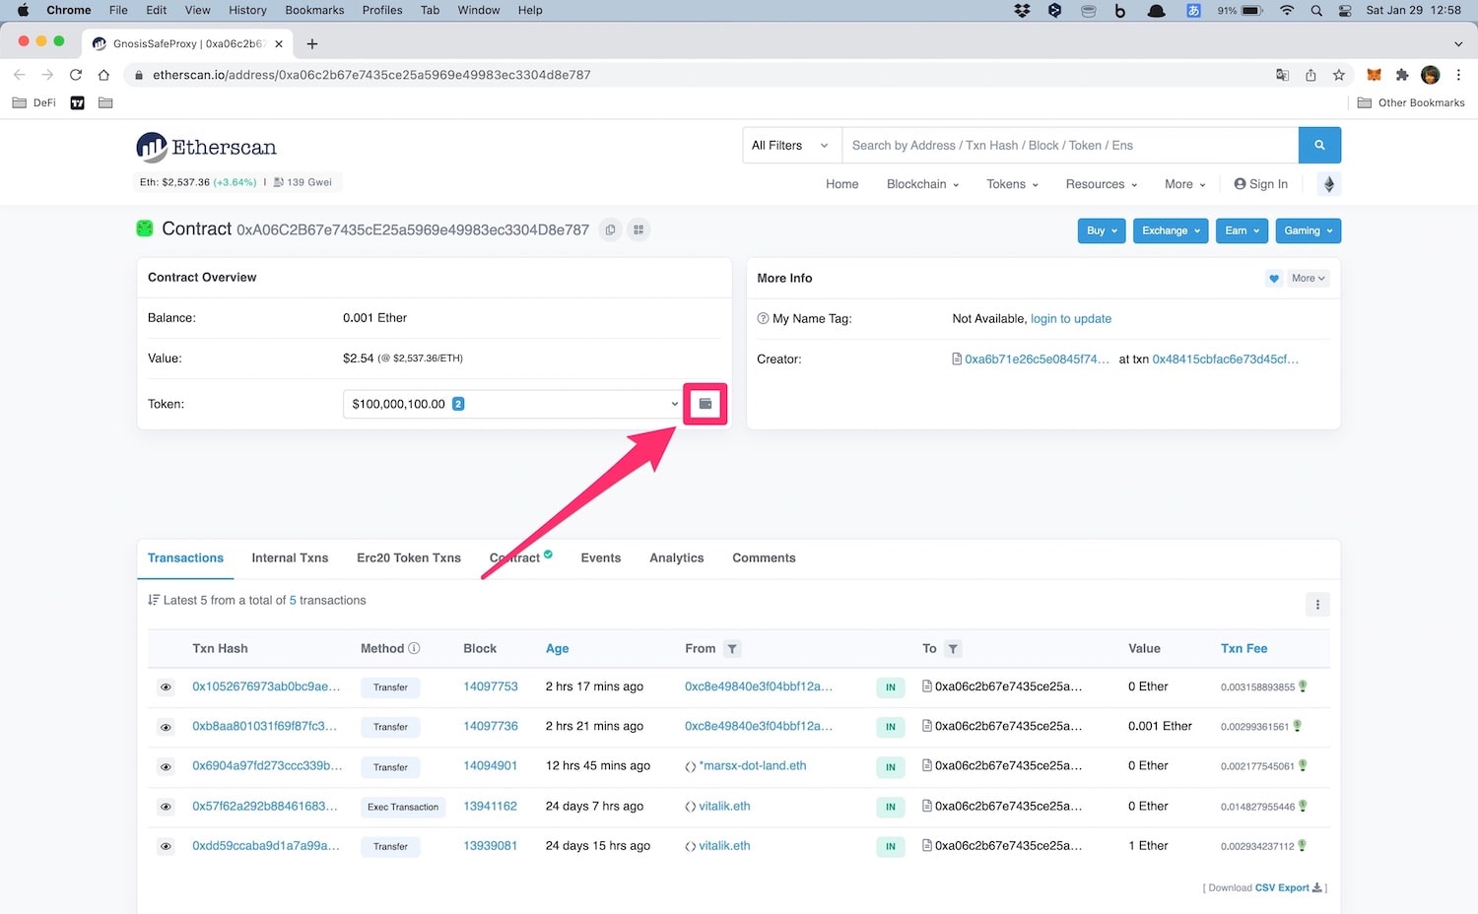Screen dimensions: 1478x914
Task: Open Chrome Bookmarks menu
Action: point(314,10)
